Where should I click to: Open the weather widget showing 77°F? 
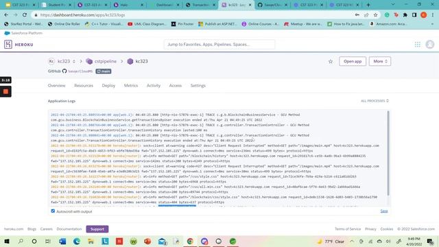(x=331, y=241)
